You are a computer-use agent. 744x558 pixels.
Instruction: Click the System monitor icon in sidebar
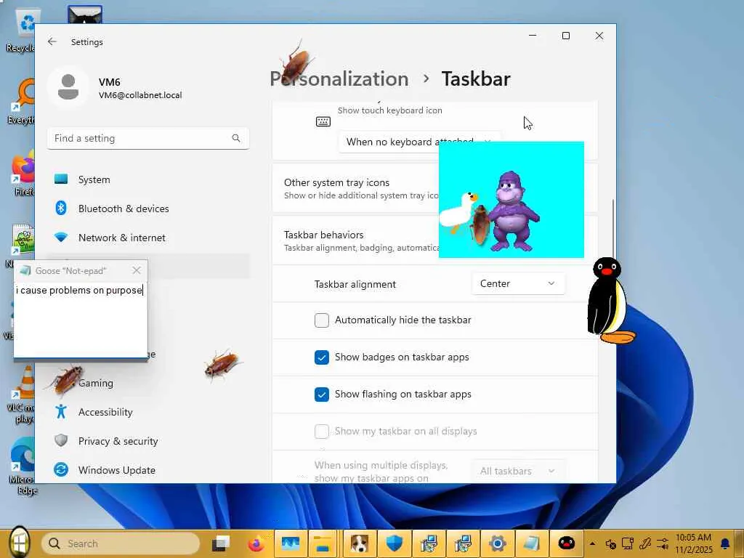coord(61,179)
